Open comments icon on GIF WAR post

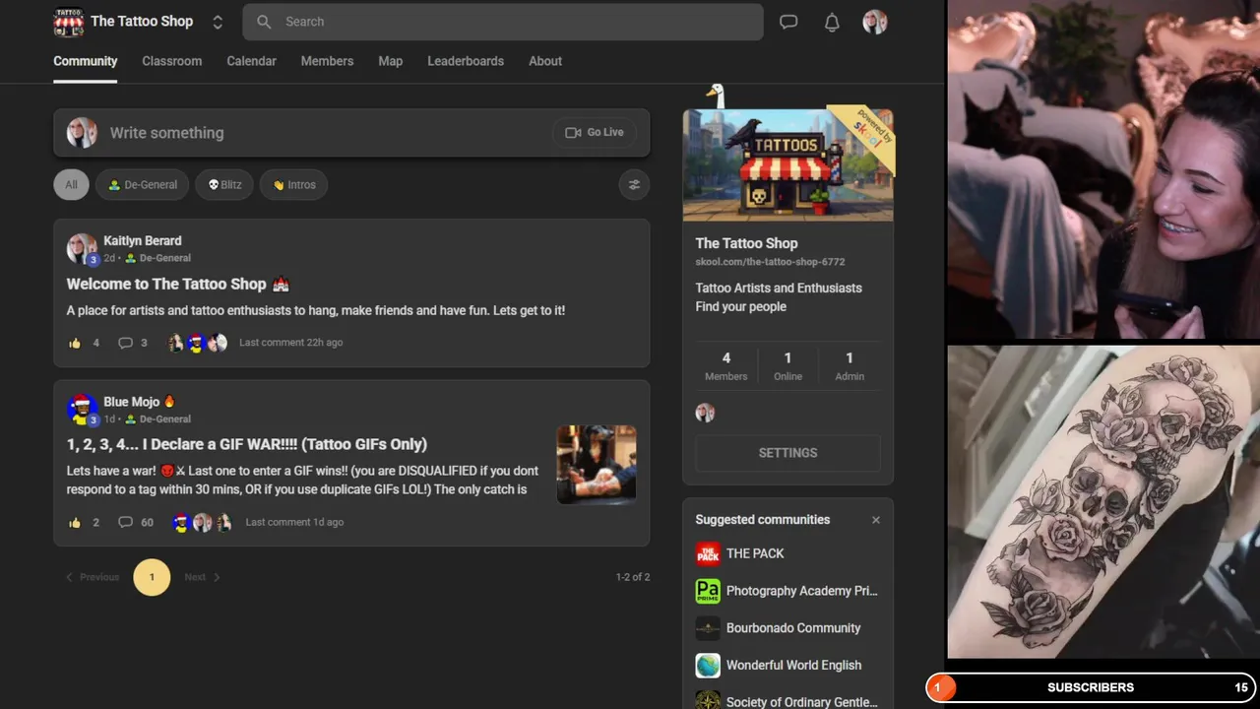coord(125,523)
